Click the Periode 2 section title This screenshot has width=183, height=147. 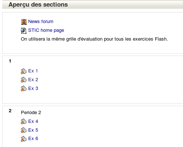point(31,113)
